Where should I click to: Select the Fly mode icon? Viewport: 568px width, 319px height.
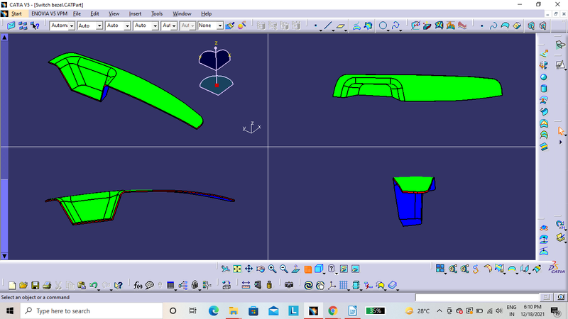pyautogui.click(x=225, y=269)
